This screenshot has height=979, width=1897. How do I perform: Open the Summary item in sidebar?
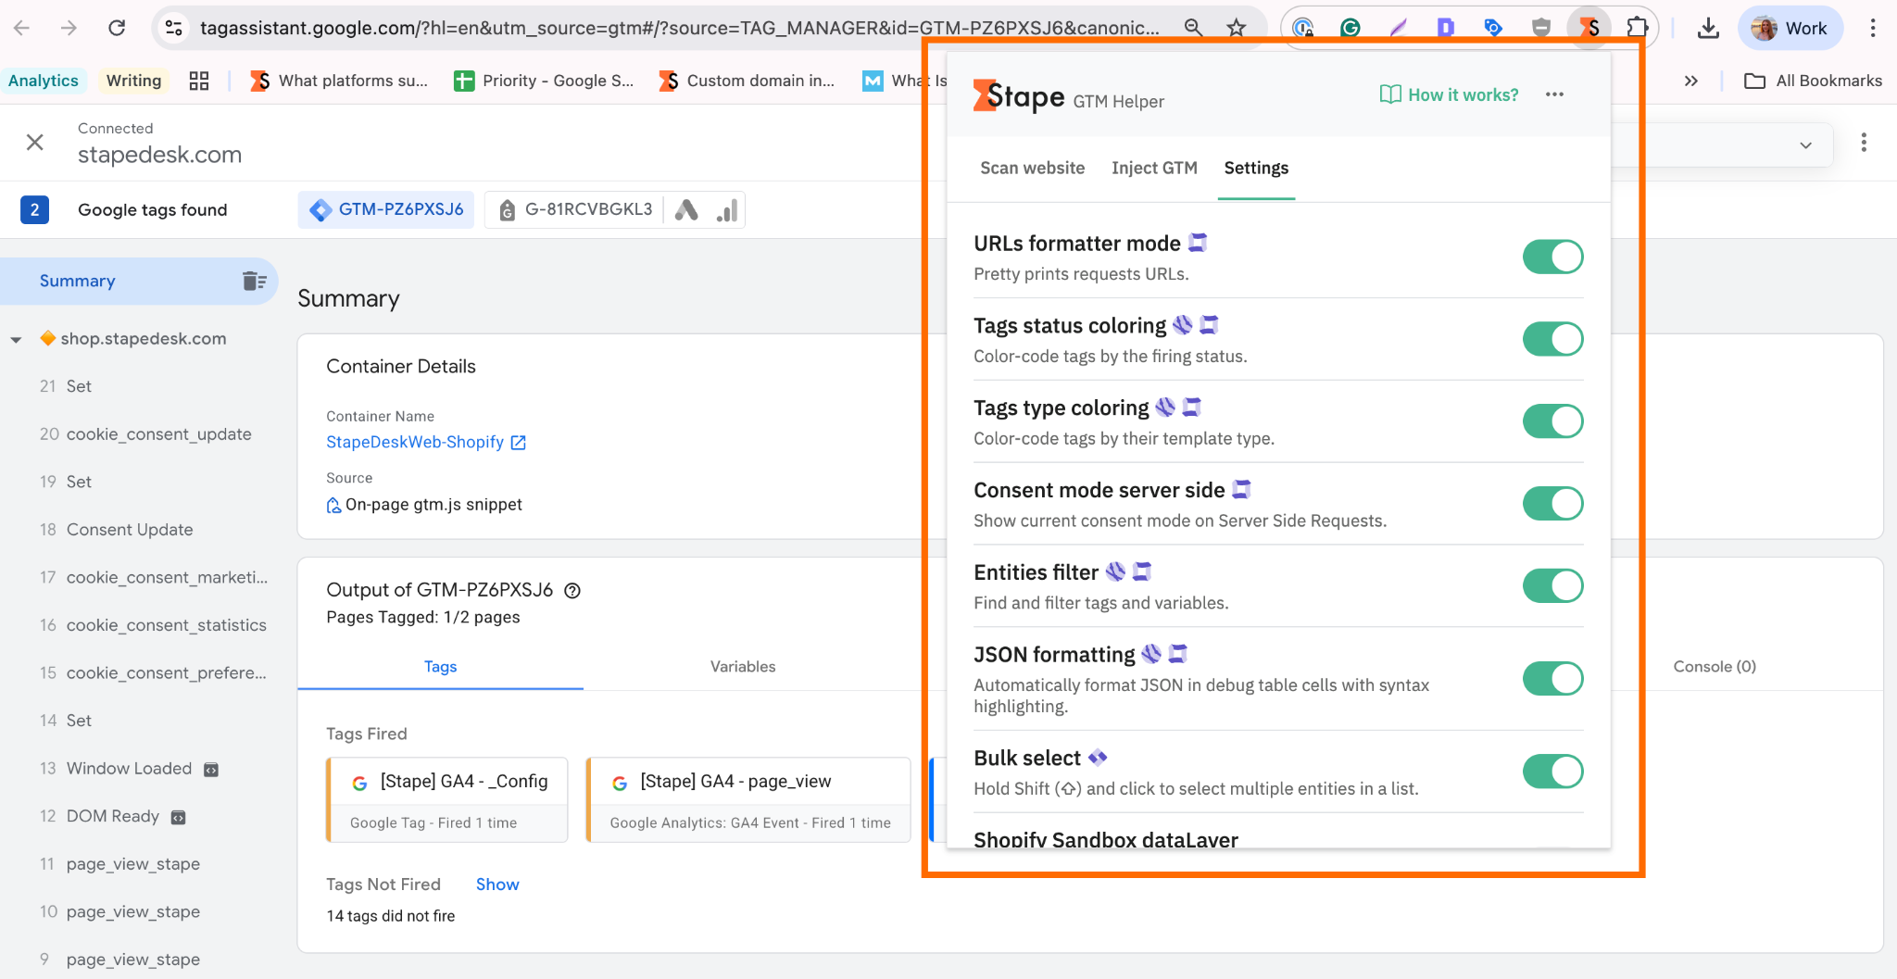point(139,281)
